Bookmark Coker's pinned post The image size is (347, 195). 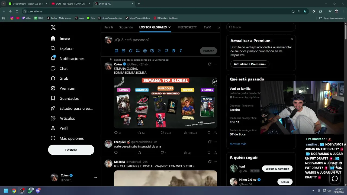tap(209, 133)
